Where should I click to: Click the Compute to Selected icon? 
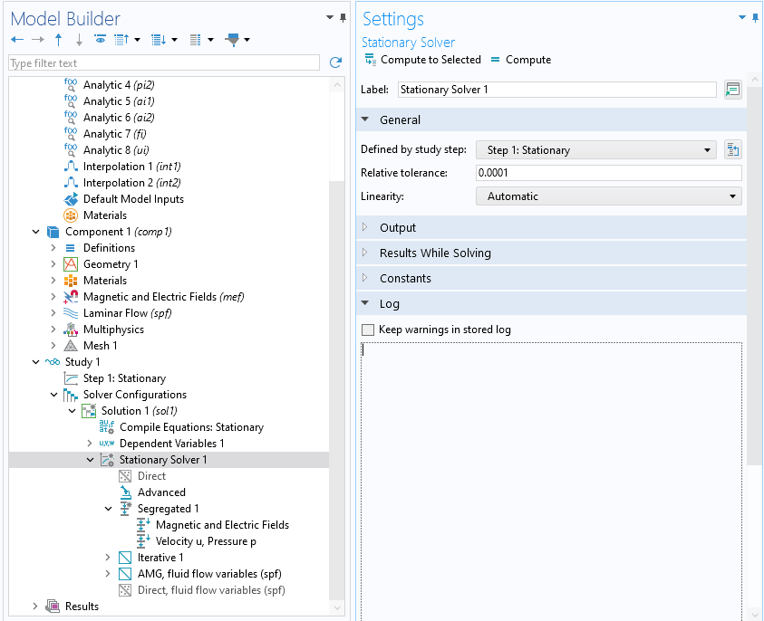click(371, 60)
